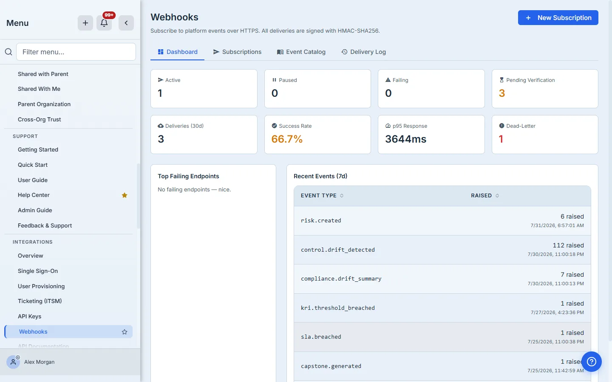The width and height of the screenshot is (612, 382).
Task: Click the Paused subscriptions card
Action: point(317,89)
